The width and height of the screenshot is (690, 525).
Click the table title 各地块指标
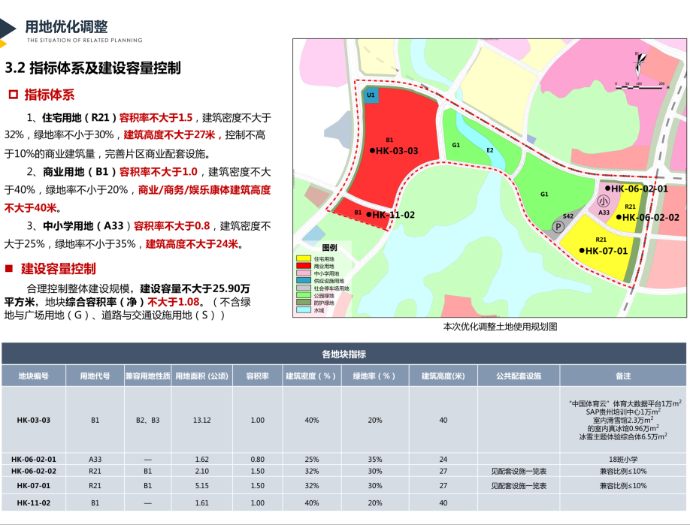click(x=344, y=354)
